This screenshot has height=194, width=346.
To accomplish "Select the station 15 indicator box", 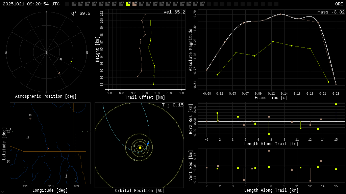I will pyautogui.click(x=168, y=4).
